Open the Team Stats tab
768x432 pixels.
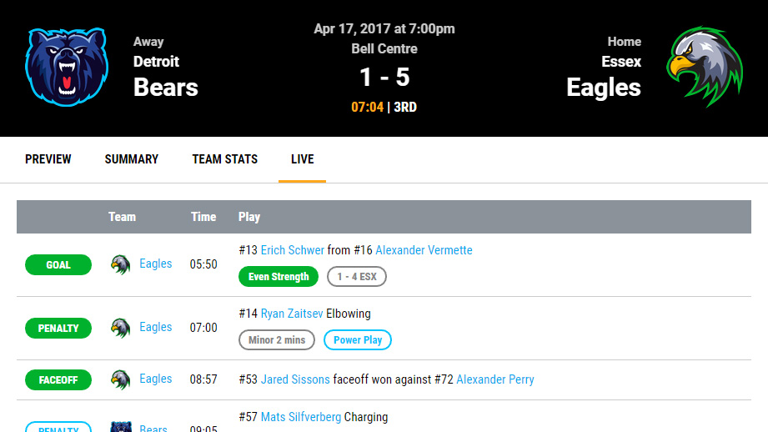225,159
